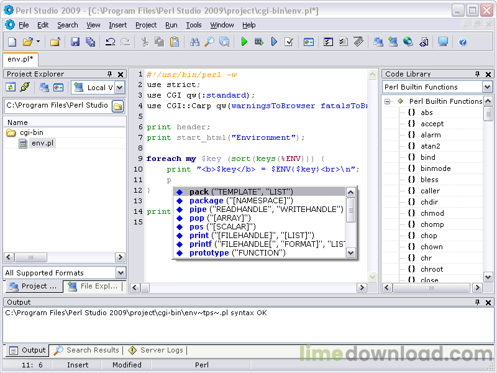Click the Paste clipboard icon
The image size is (497, 373).
175,42
